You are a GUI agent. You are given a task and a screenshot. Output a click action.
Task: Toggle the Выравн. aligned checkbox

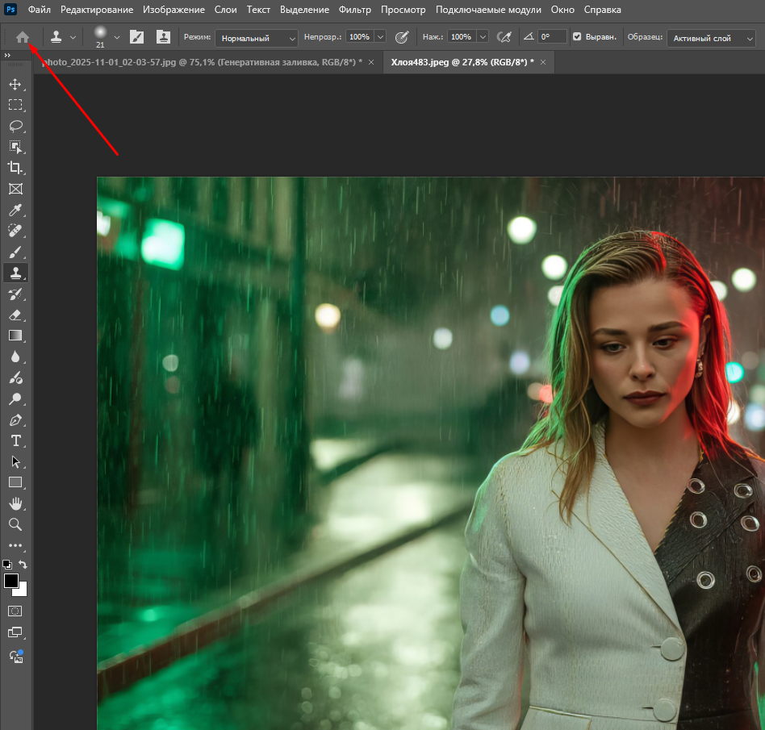[x=577, y=37]
